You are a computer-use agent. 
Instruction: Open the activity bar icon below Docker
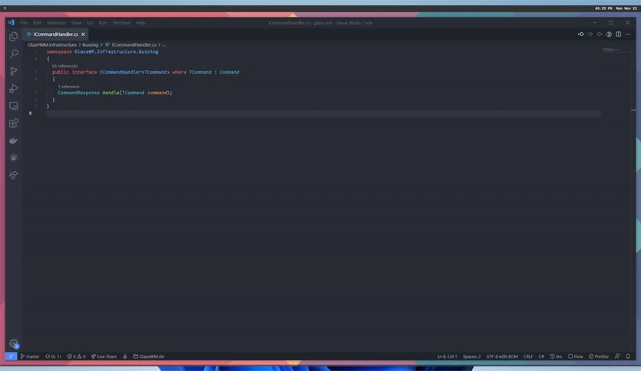(14, 158)
